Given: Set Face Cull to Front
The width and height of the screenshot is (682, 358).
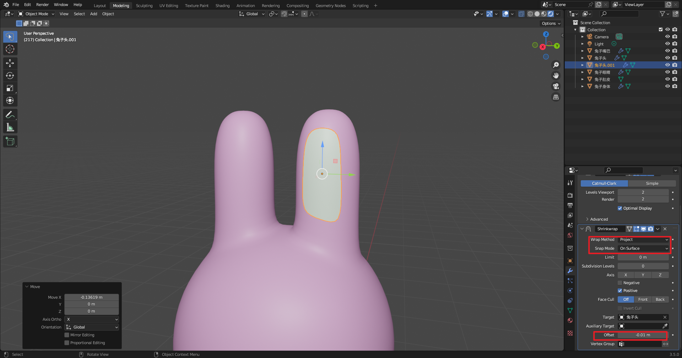Looking at the screenshot, I should coord(643,299).
